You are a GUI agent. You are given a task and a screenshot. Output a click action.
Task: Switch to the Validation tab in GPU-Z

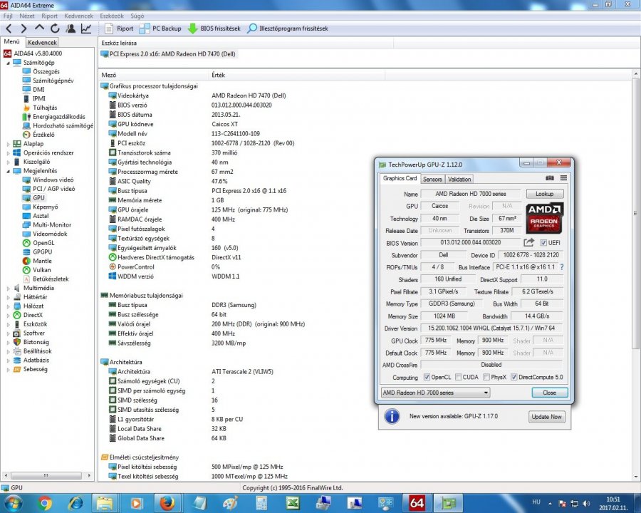click(459, 179)
